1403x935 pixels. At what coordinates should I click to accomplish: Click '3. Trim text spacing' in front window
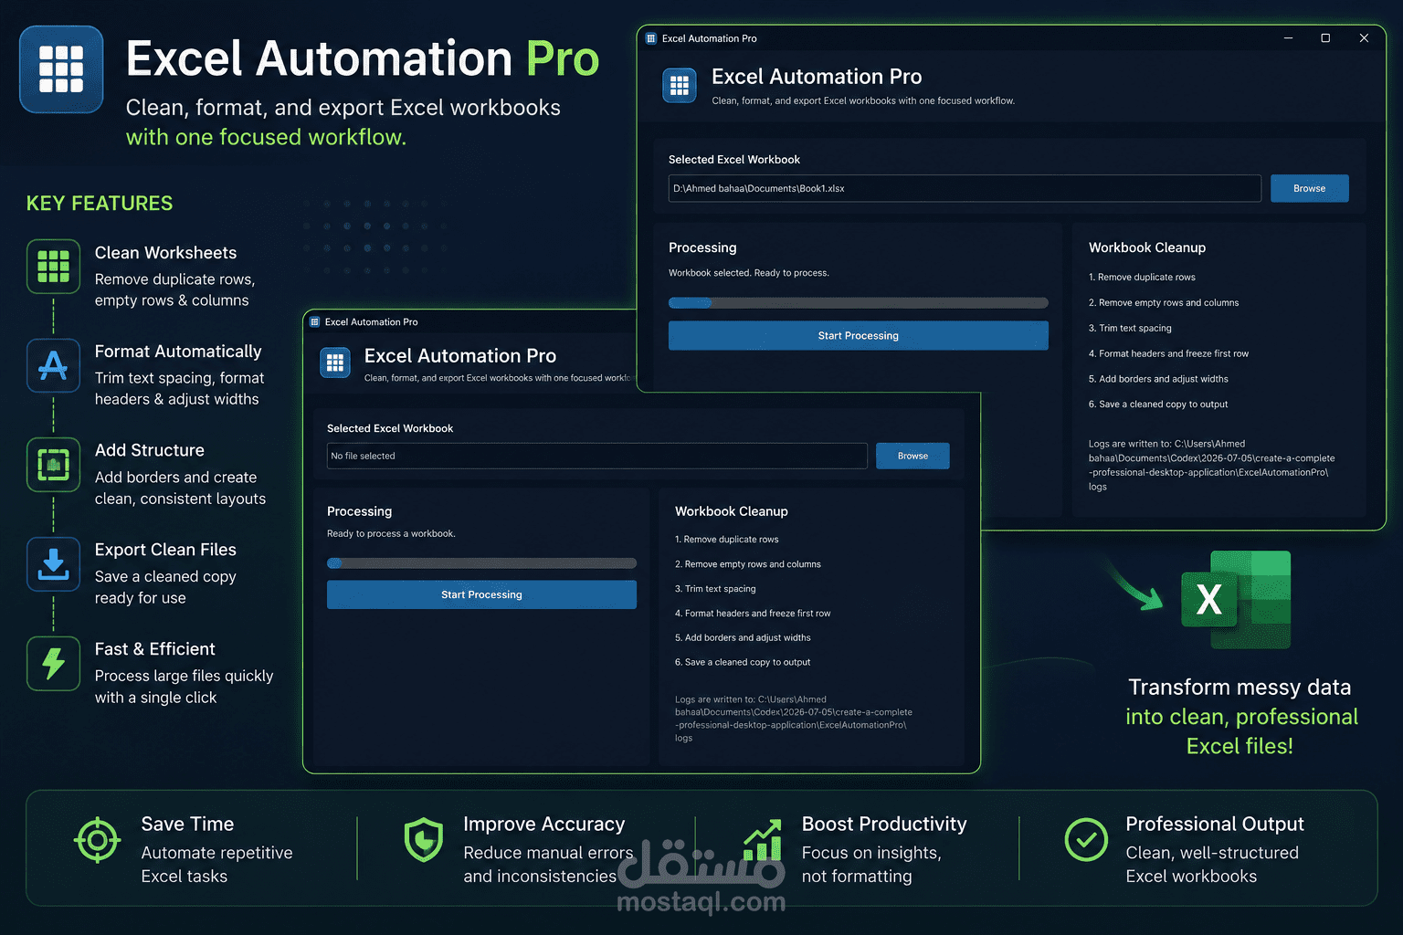click(x=715, y=589)
